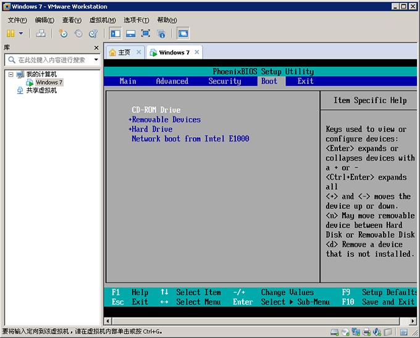Enter full screen mode icon

pos(145,33)
